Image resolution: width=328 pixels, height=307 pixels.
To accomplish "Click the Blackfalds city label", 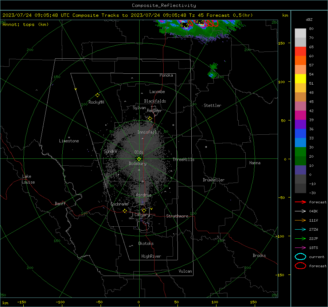I will [155, 101].
